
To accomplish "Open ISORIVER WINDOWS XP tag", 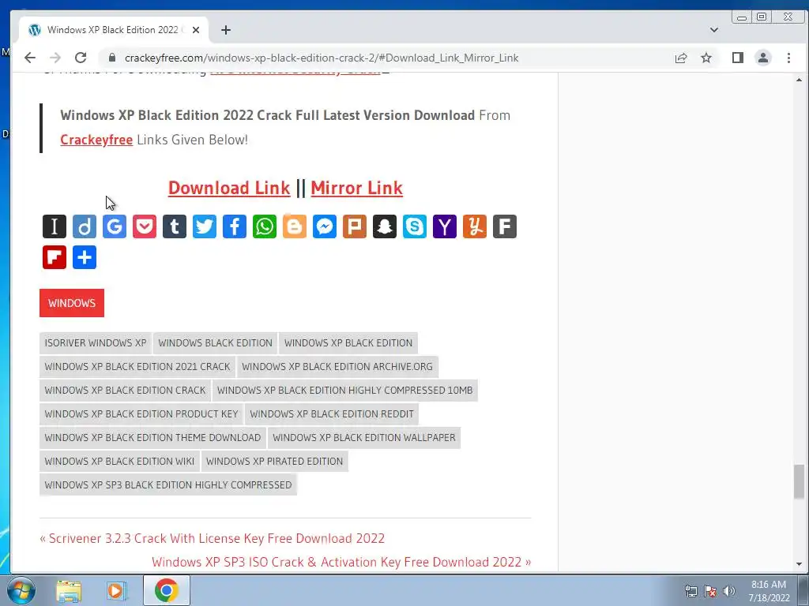I will tap(96, 342).
